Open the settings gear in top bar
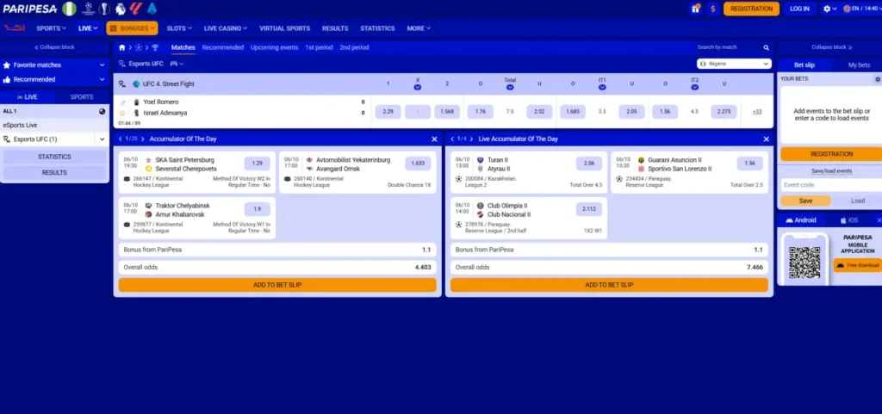This screenshot has height=414, width=882. point(827,9)
